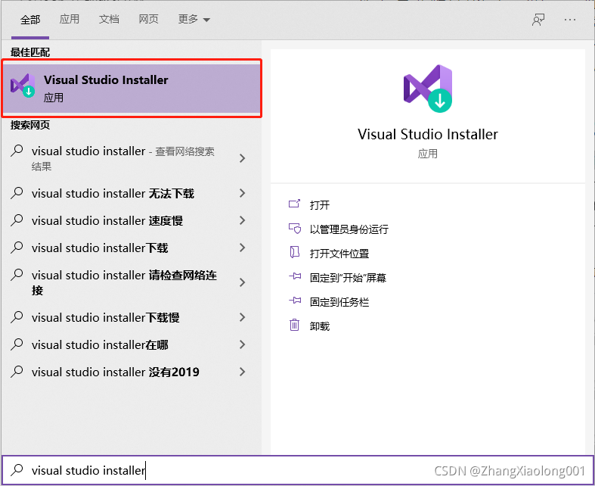Open the three-dots options menu
Viewport: 595px width, 486px height.
[570, 20]
